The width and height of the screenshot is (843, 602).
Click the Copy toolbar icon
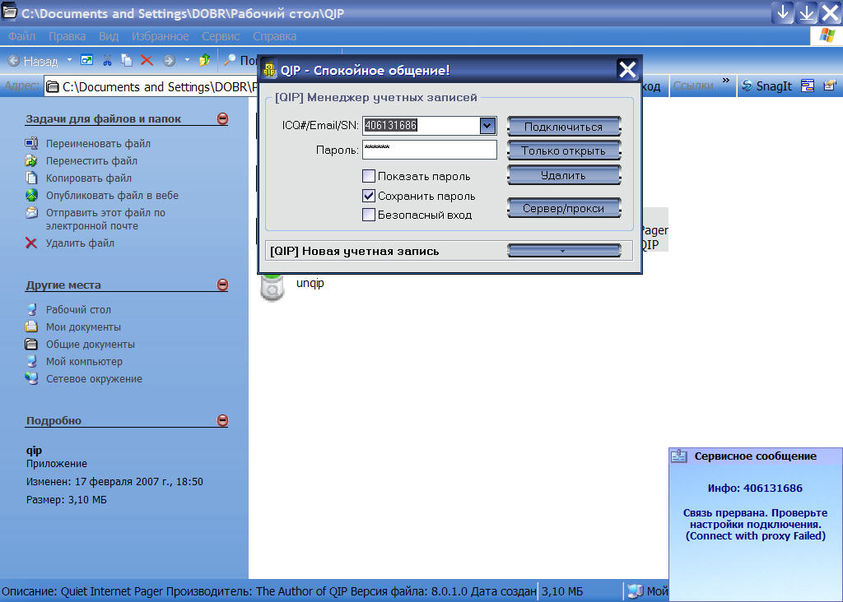point(127,60)
